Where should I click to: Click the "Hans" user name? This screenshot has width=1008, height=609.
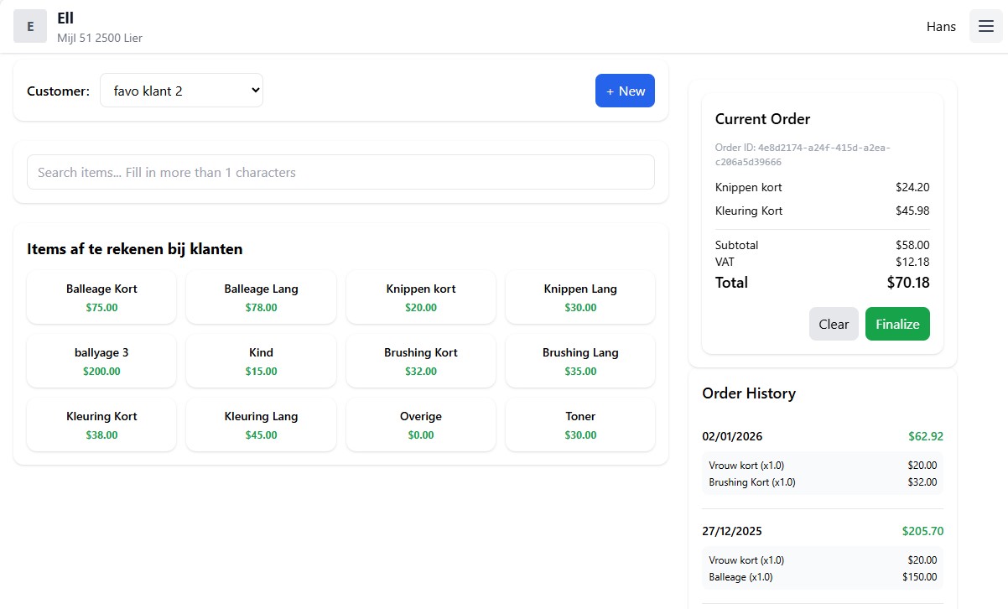940,26
